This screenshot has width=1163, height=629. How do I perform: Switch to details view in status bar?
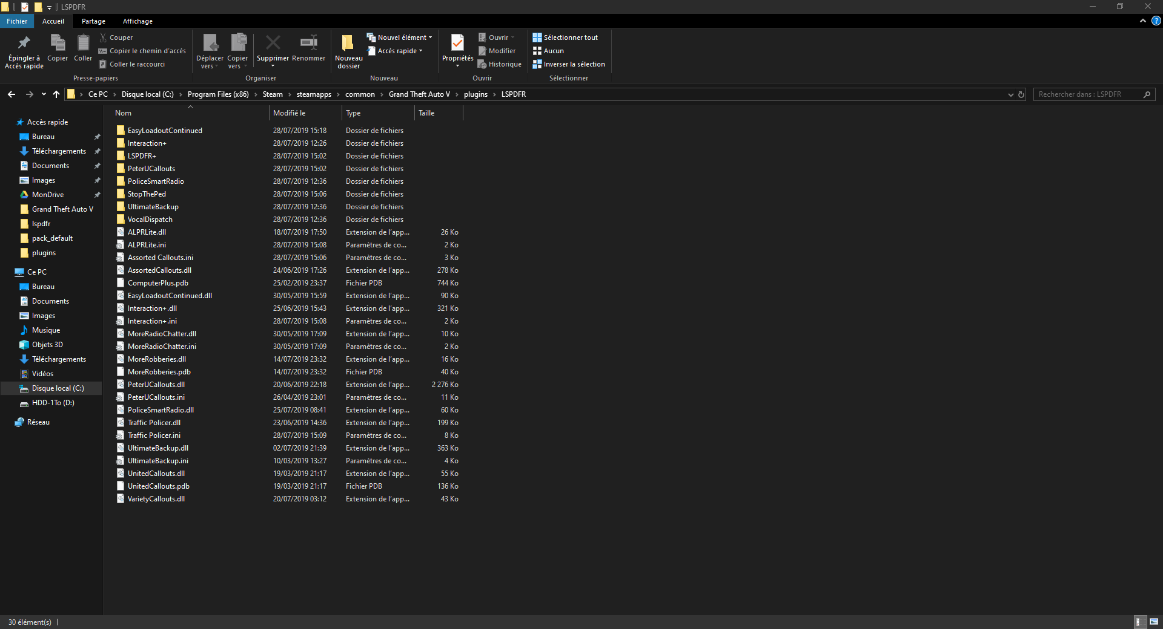(x=1139, y=622)
